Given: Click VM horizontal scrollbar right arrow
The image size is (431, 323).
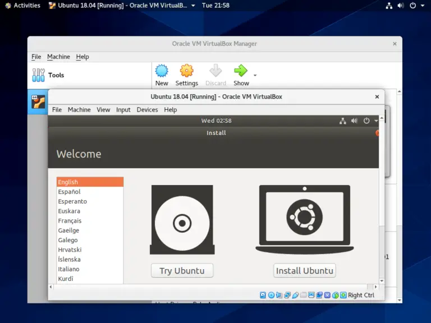Looking at the screenshot, I should (x=376, y=287).
